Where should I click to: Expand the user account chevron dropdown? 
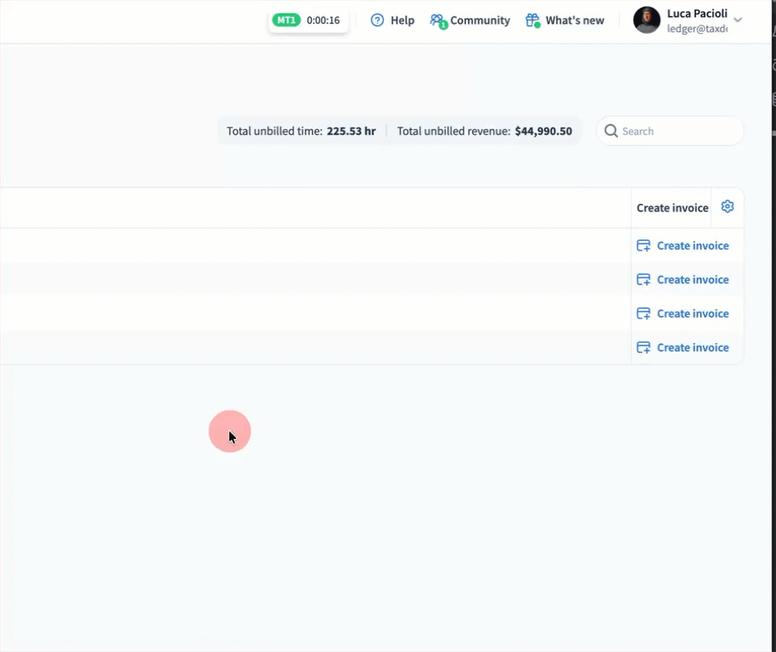click(x=738, y=20)
